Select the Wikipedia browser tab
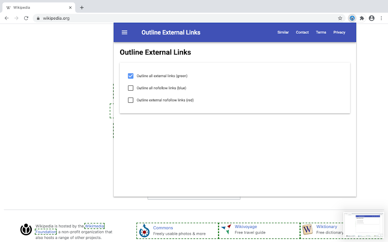Image resolution: width=388 pixels, height=242 pixels. 38,8
